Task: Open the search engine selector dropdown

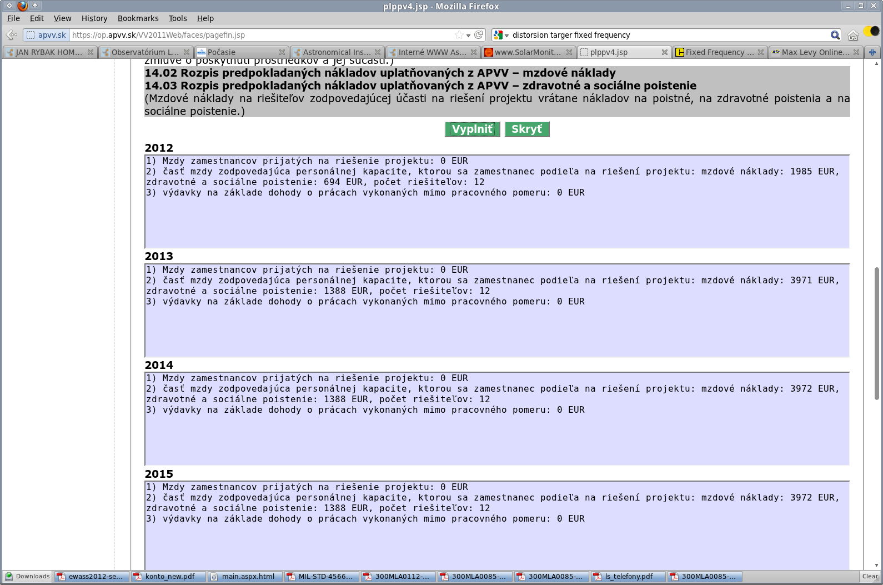Action: (501, 35)
